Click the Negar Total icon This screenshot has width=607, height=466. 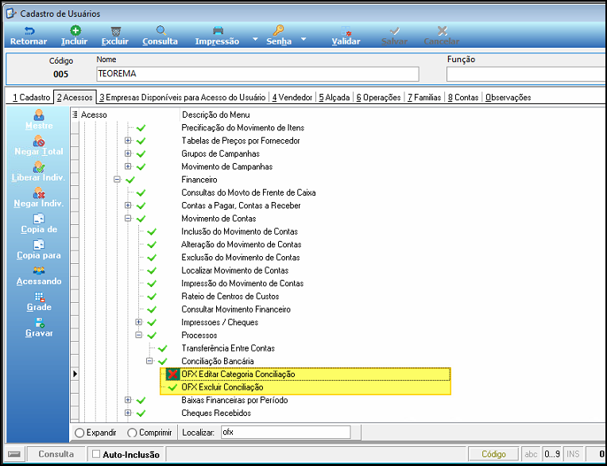[39, 141]
